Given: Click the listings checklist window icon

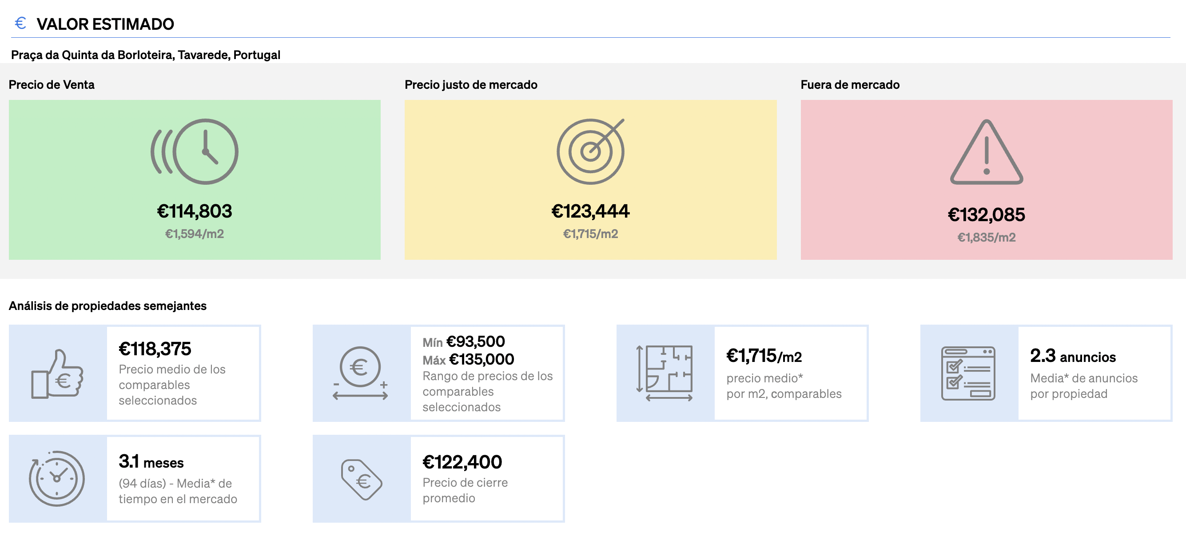Looking at the screenshot, I should [x=968, y=373].
